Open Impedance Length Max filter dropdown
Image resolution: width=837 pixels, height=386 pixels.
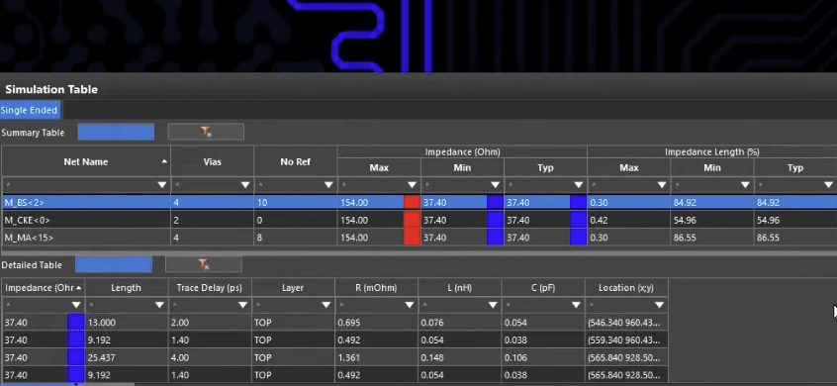point(662,185)
